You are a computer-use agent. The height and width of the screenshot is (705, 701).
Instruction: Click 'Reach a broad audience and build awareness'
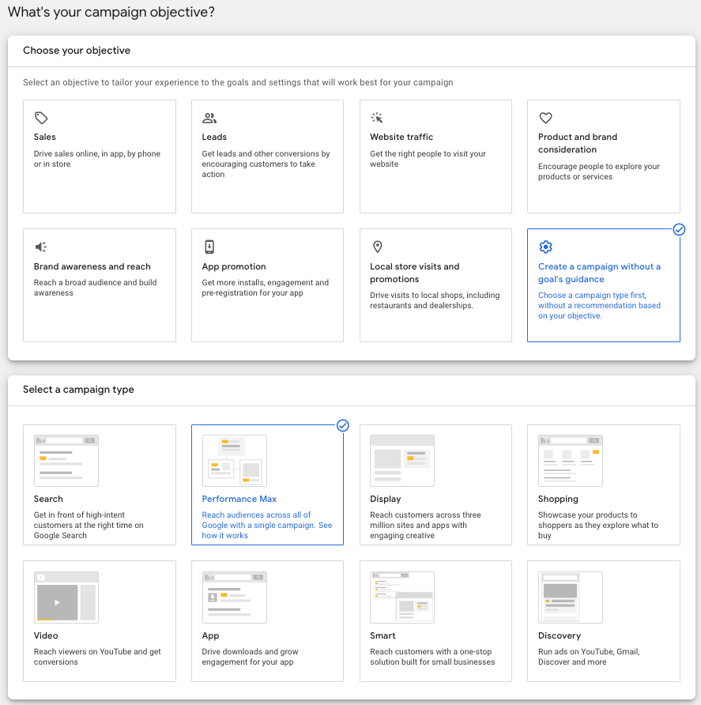[x=95, y=288]
